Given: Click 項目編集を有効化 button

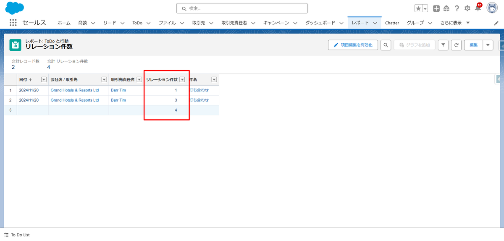Looking at the screenshot, I should (353, 45).
